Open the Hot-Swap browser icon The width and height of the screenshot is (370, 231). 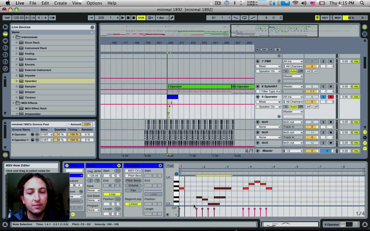[x=5, y=69]
